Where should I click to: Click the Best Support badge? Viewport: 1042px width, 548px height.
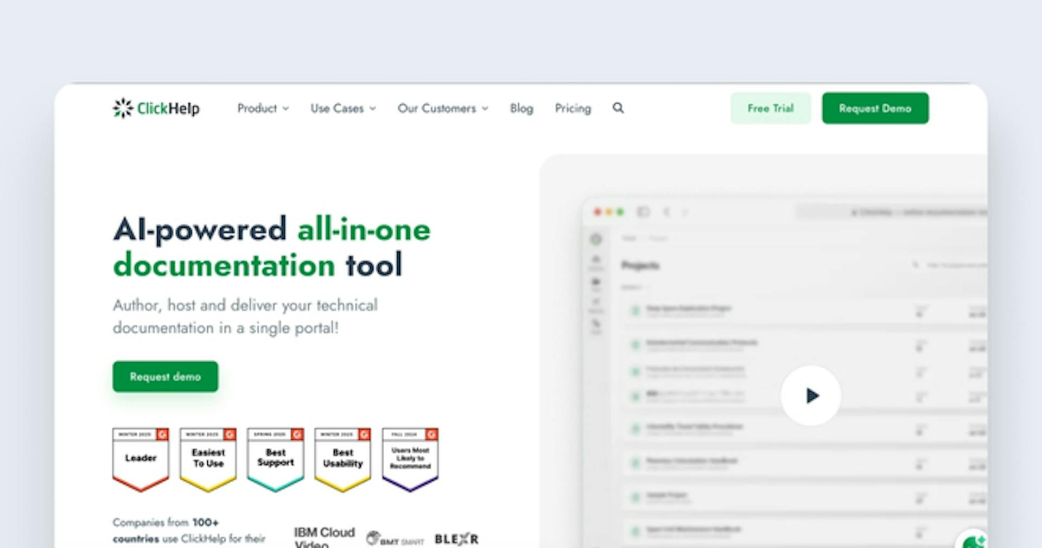point(275,459)
